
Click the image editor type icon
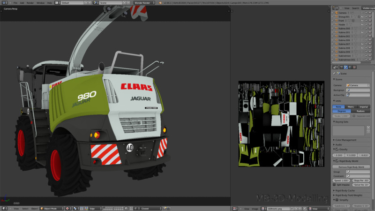235,209
